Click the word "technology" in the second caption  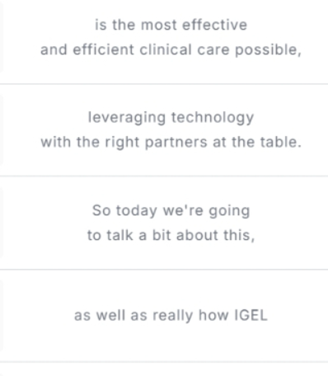coord(213,118)
